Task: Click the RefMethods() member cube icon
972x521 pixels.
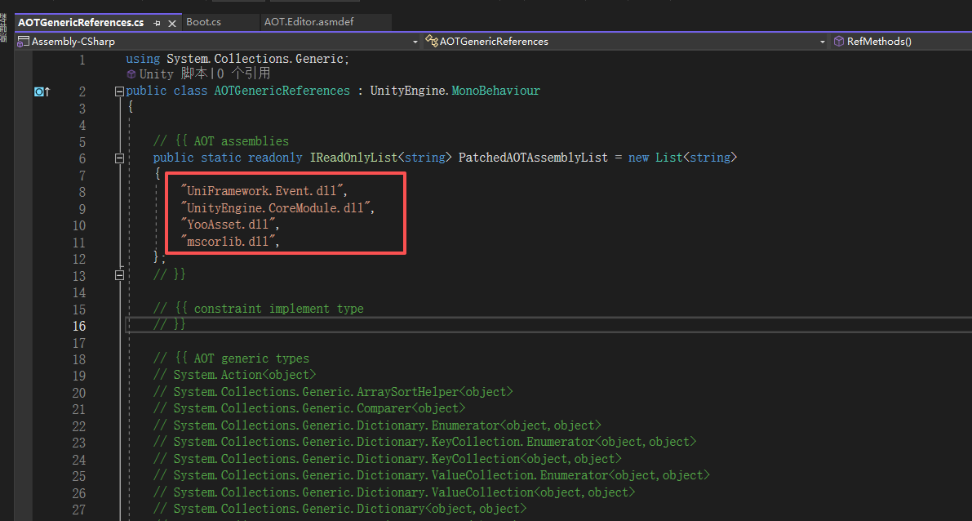Action: pyautogui.click(x=839, y=42)
